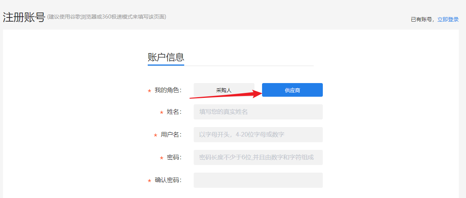Click the red asterisk beside 我的角色

149,91
